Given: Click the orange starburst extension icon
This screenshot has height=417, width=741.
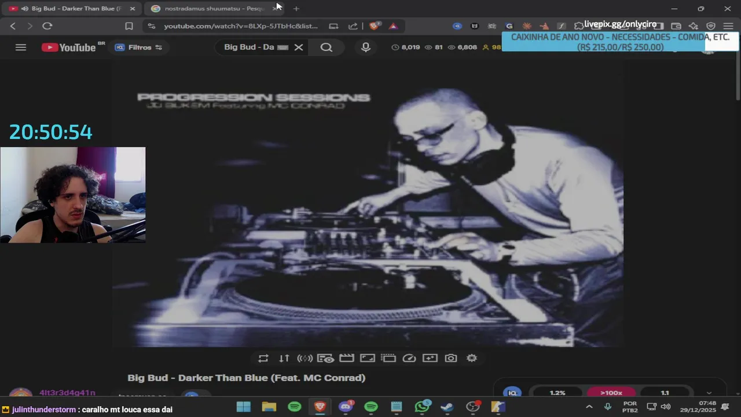Looking at the screenshot, I should pos(527,26).
